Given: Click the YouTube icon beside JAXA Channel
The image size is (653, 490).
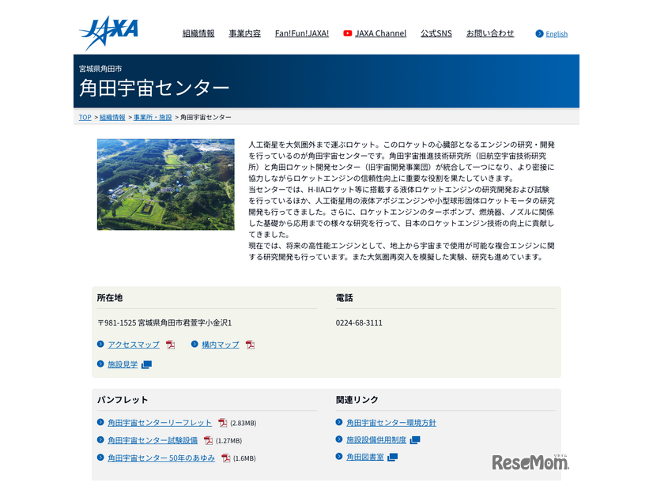Looking at the screenshot, I should pos(347,33).
